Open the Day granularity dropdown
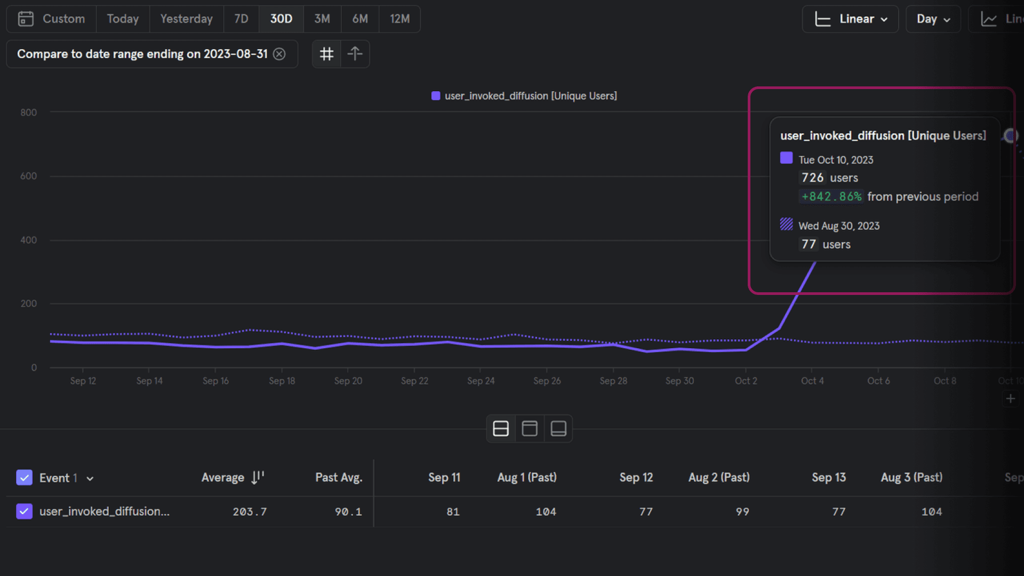The width and height of the screenshot is (1024, 576). 933,19
